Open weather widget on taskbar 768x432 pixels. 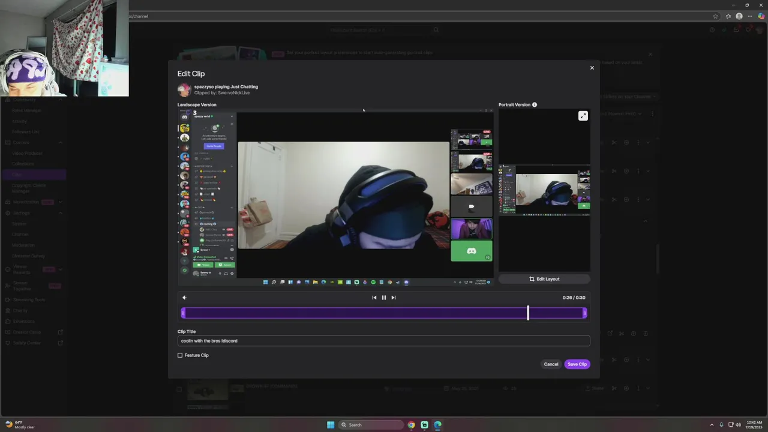point(20,425)
